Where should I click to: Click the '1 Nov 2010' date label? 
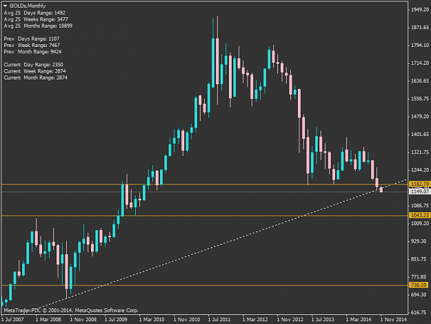coord(187,319)
